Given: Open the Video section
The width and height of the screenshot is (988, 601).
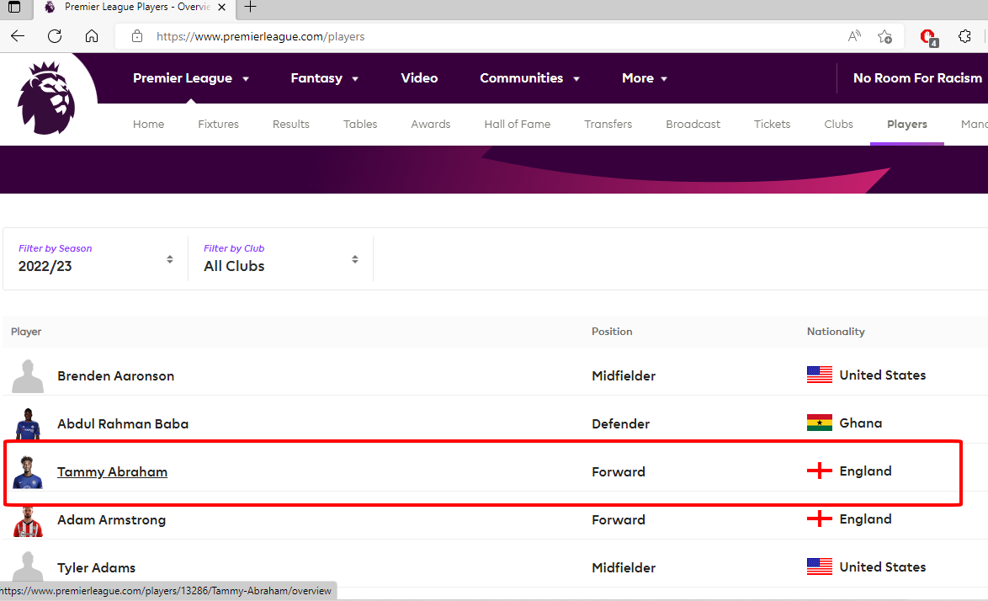Looking at the screenshot, I should tap(419, 78).
